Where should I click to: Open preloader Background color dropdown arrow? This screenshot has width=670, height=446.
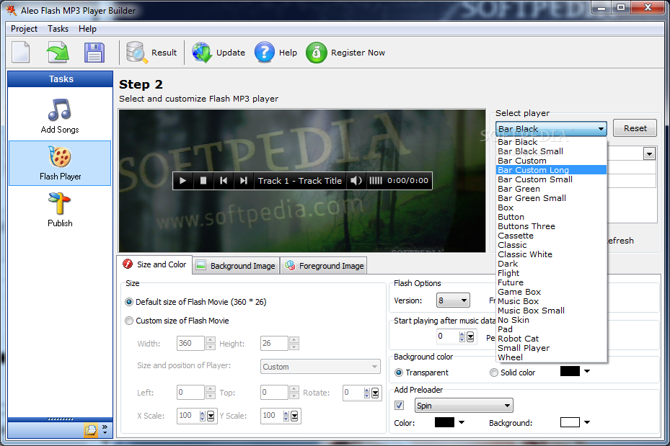coord(587,422)
